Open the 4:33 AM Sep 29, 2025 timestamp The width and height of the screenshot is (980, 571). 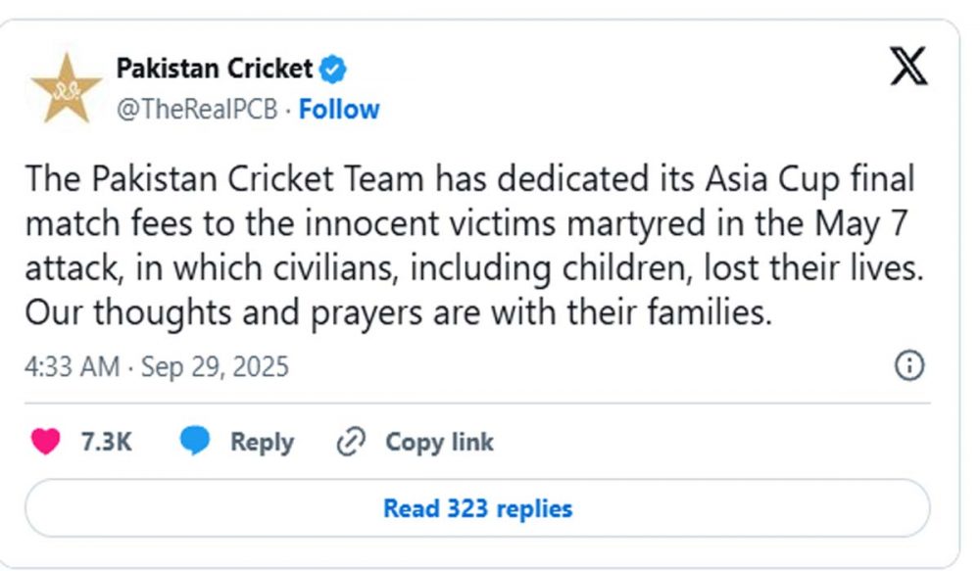point(157,366)
